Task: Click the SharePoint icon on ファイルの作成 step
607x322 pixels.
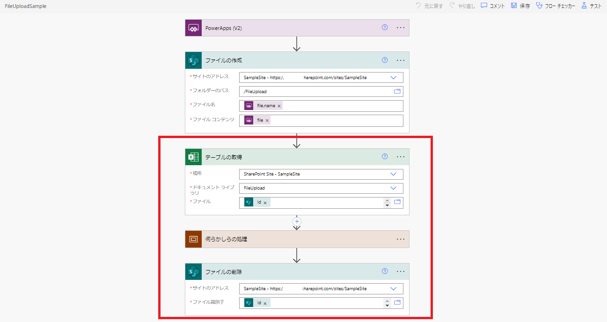Action: tap(193, 60)
